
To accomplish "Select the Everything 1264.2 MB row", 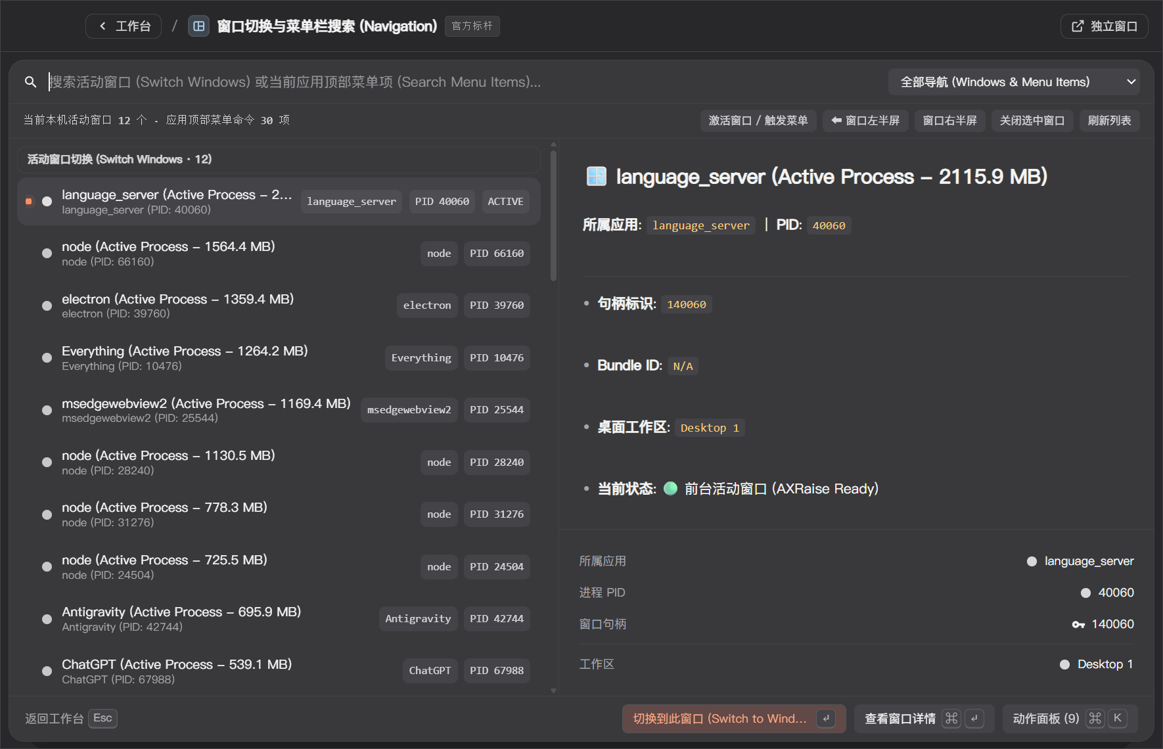I will (x=279, y=358).
